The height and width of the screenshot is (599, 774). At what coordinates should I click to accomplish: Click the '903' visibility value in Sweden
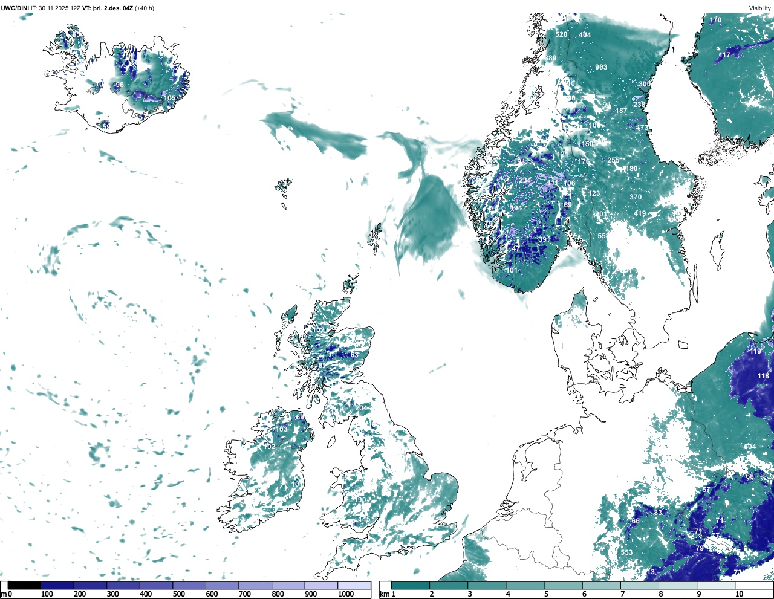point(601,67)
